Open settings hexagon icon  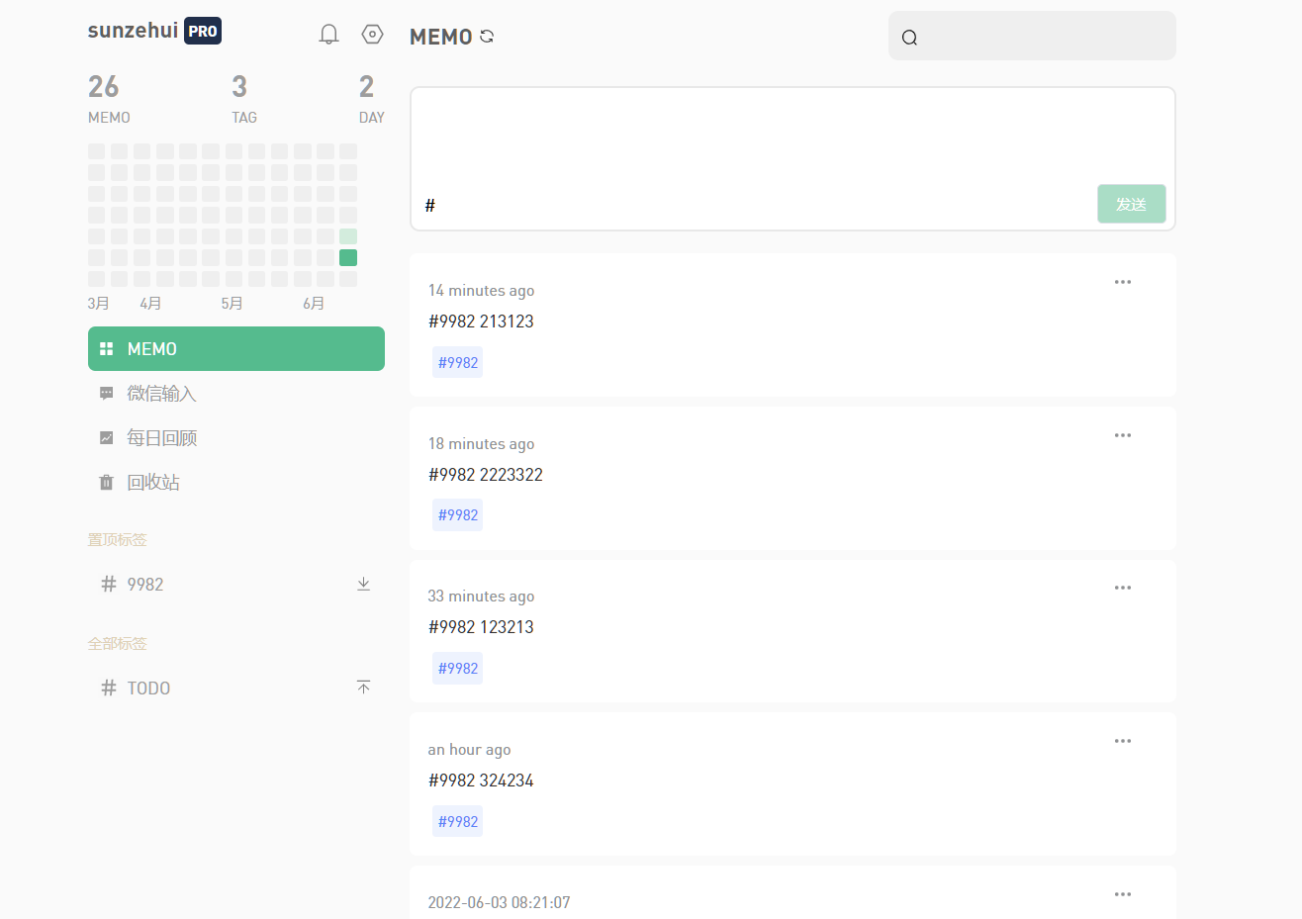(x=372, y=35)
